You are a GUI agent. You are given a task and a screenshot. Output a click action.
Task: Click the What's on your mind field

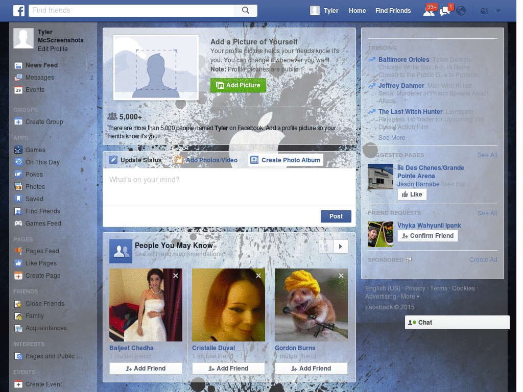[x=229, y=187]
